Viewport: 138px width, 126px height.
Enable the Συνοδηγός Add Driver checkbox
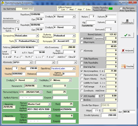[x=81, y=91]
